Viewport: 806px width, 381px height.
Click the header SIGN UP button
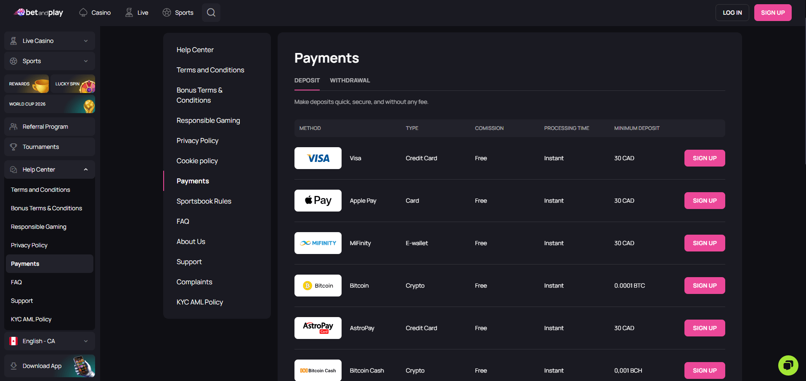773,13
